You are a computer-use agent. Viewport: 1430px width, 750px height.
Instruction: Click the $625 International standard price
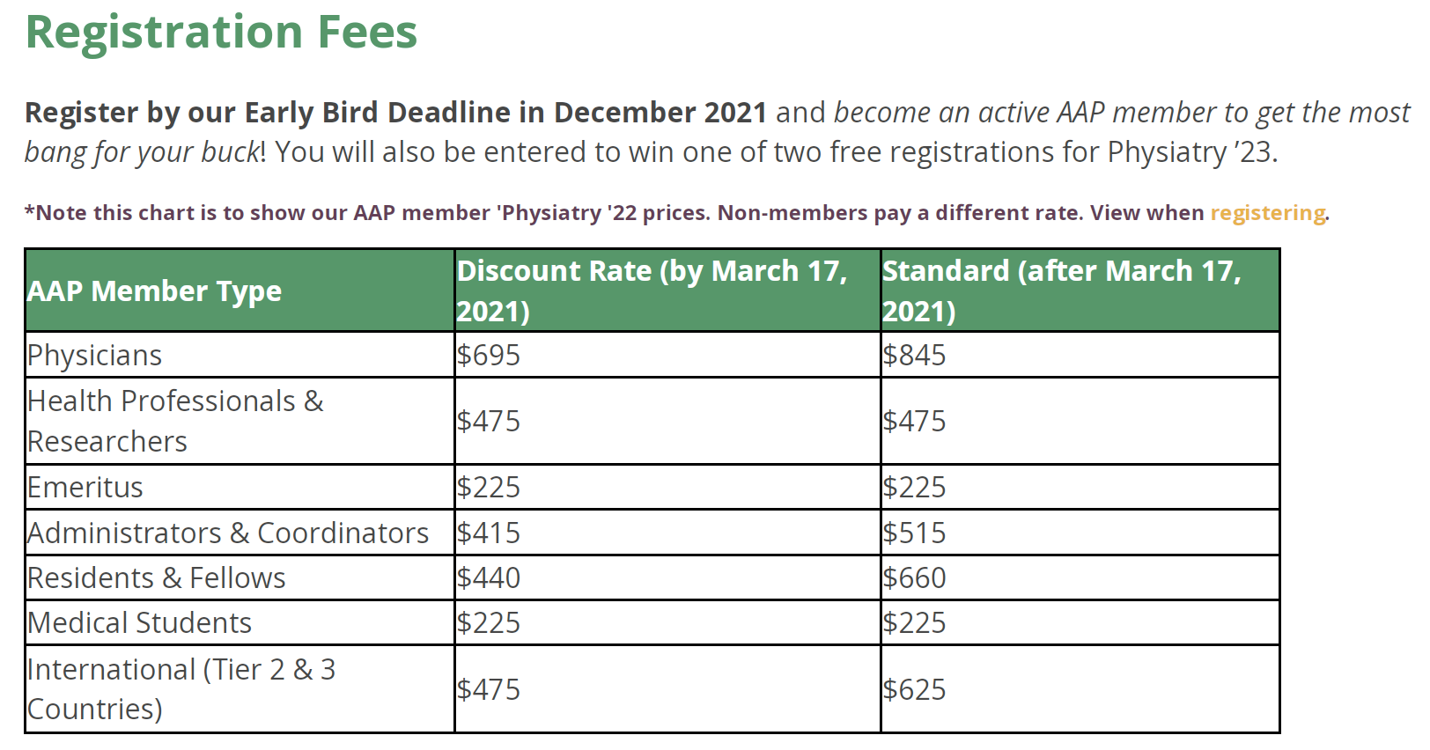915,689
